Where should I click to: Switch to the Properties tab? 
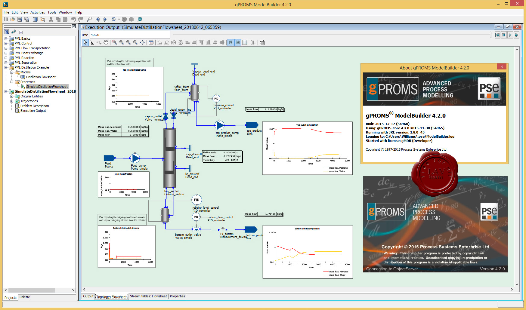177,296
